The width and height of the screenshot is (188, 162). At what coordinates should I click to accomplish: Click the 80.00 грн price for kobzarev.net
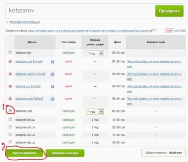118,111
